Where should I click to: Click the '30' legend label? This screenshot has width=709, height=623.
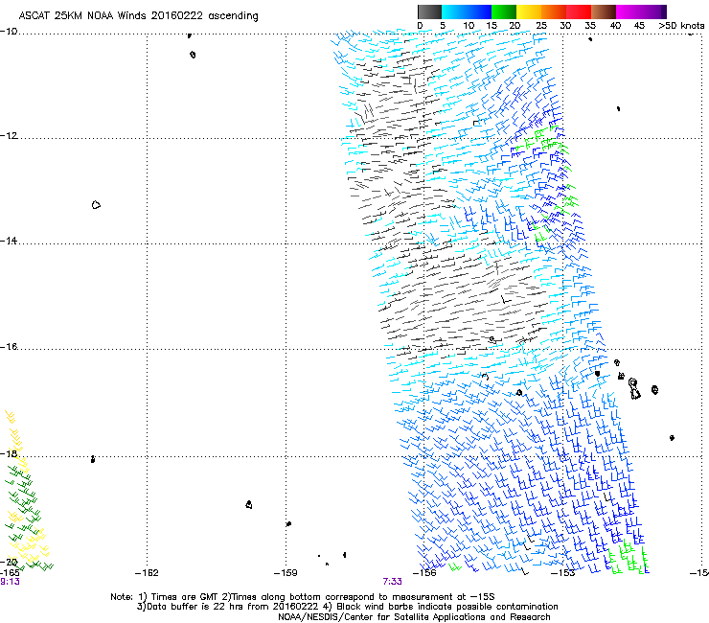[x=565, y=26]
